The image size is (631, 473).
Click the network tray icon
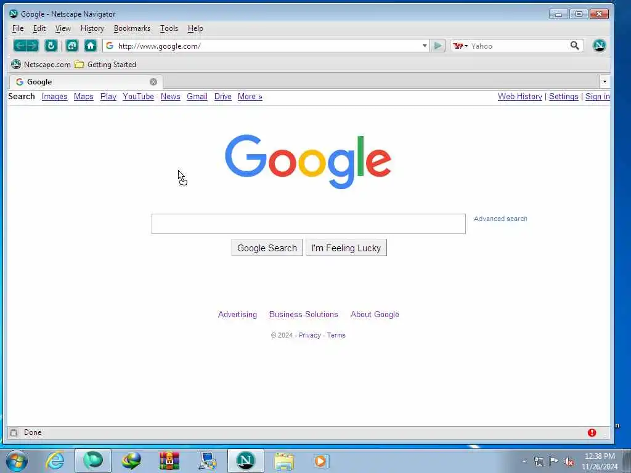(x=539, y=461)
